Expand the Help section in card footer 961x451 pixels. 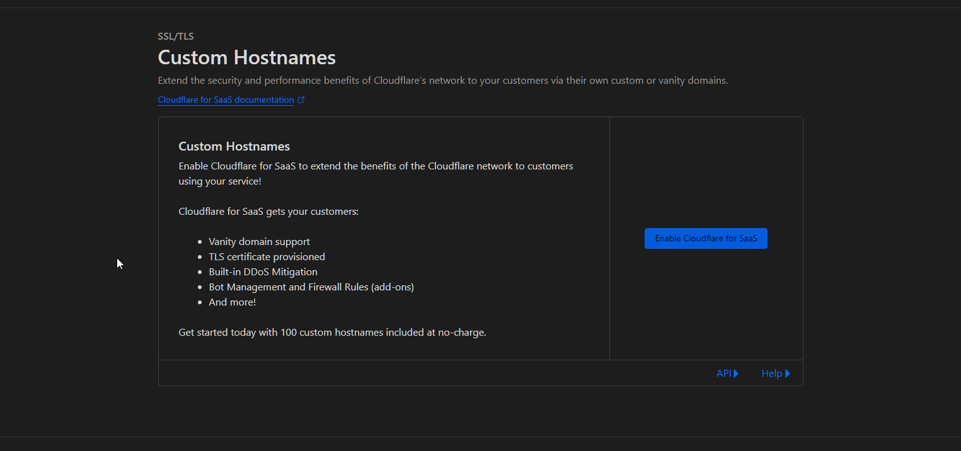point(771,374)
